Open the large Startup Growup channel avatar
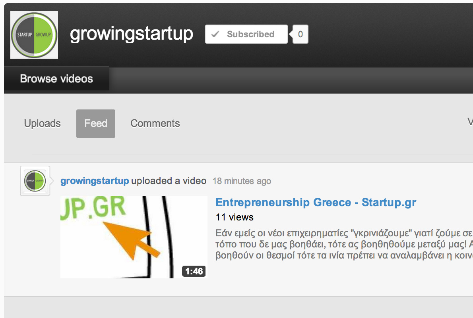 [x=34, y=35]
